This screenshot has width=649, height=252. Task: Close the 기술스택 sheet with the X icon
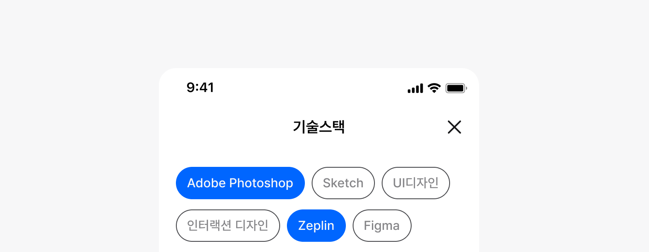[x=454, y=127]
